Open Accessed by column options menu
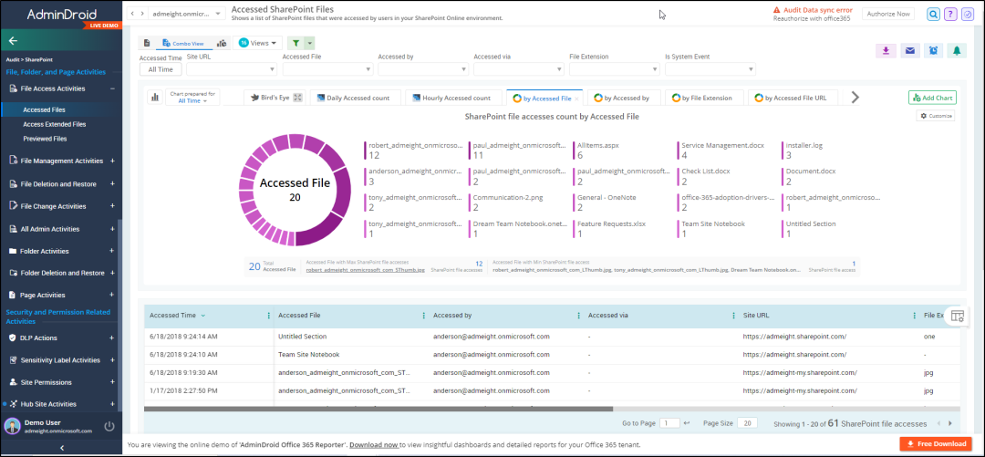Screen dimensions: 985x457 578,316
